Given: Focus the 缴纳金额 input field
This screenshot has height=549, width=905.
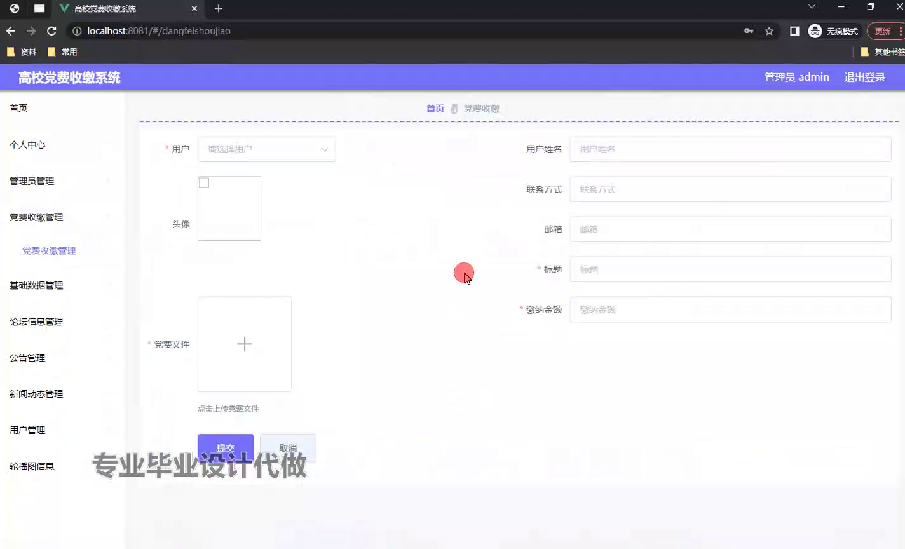Looking at the screenshot, I should (730, 309).
